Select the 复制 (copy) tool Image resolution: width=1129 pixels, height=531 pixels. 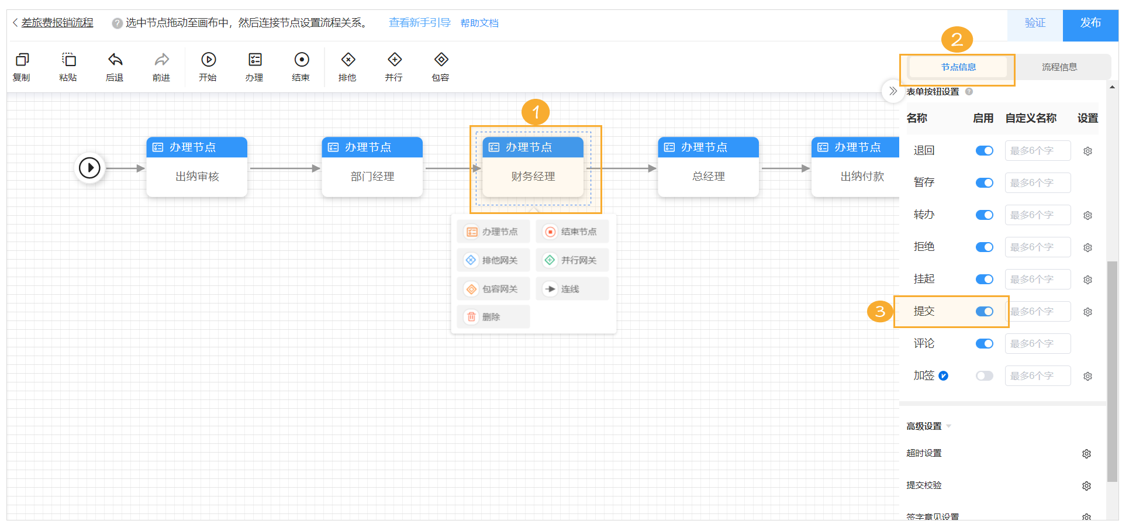coord(22,65)
